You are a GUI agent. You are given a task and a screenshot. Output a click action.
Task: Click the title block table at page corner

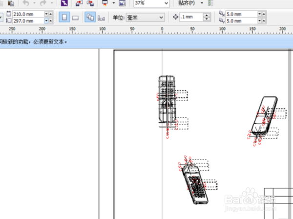pyautogui.click(x=278, y=203)
